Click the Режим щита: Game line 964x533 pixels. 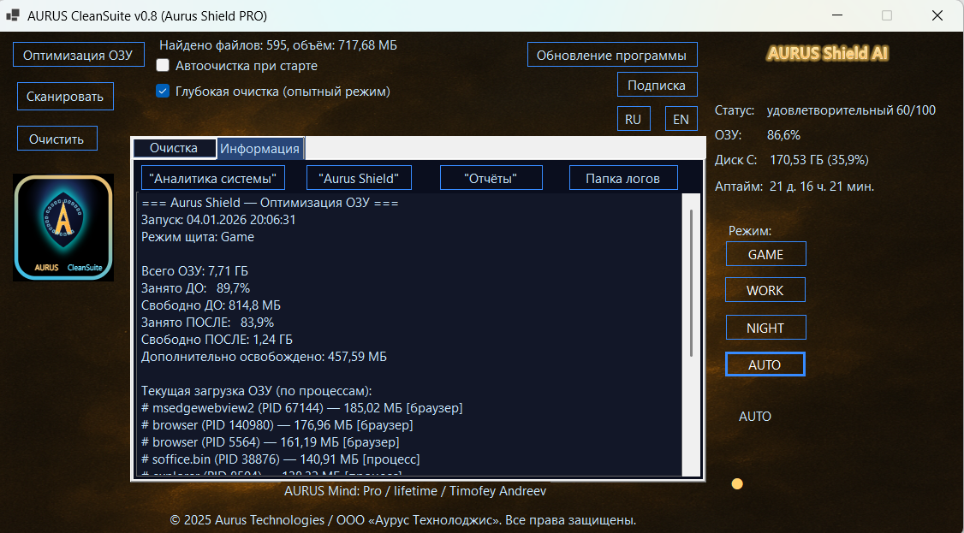coord(198,237)
